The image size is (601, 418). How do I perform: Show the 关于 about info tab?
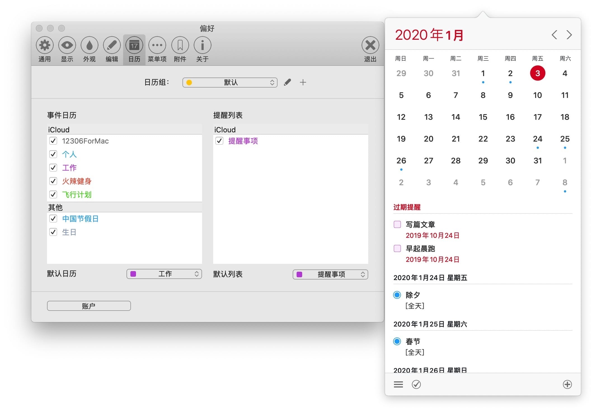pos(202,50)
